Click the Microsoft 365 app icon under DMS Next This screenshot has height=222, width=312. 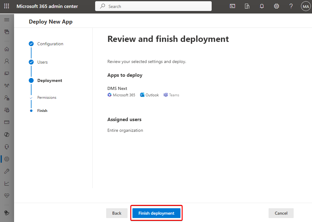click(x=110, y=95)
